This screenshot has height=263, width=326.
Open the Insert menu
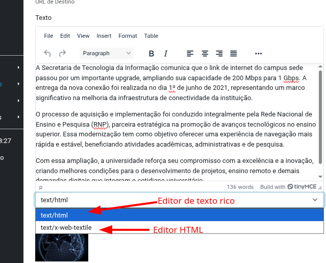[x=104, y=36]
